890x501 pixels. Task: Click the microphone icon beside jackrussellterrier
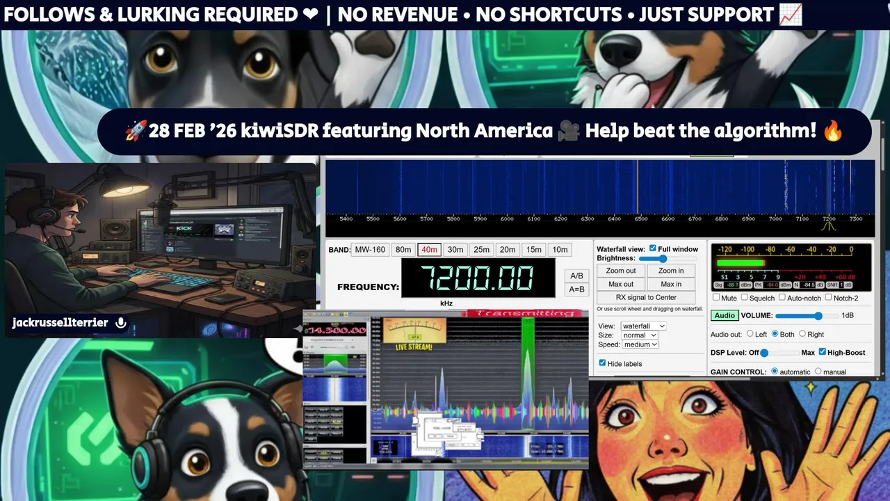coord(121,323)
